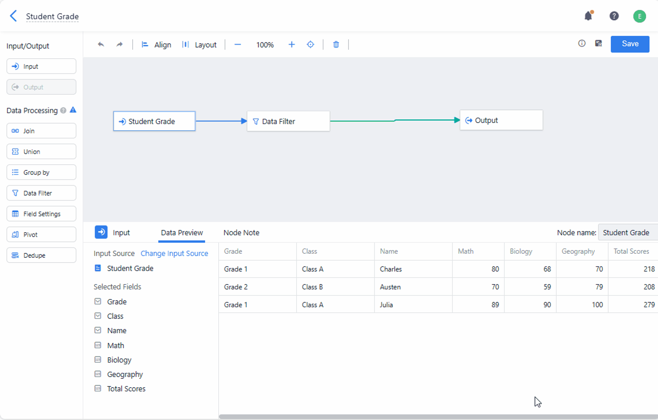
Task: Add a Field Settings node from sidebar
Action: [41, 214]
